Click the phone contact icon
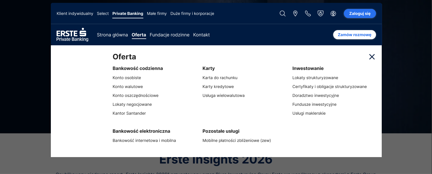Image resolution: width=432 pixels, height=174 pixels. (308, 13)
